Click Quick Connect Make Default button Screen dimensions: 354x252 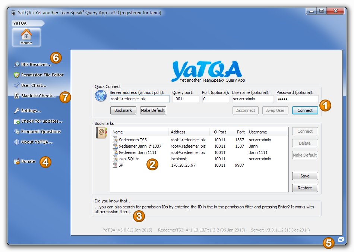pyautogui.click(x=153, y=110)
